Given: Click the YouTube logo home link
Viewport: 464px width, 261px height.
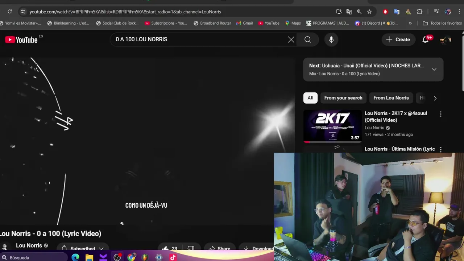Looking at the screenshot, I should coord(21,40).
